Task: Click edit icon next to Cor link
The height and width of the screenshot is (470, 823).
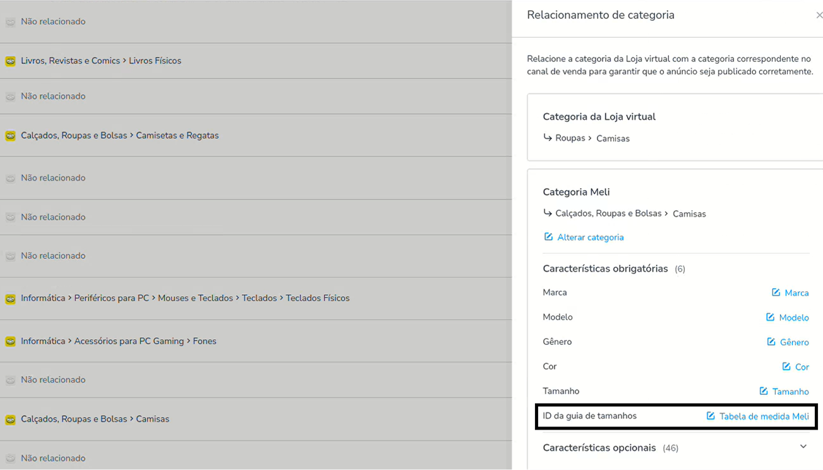Action: point(786,366)
